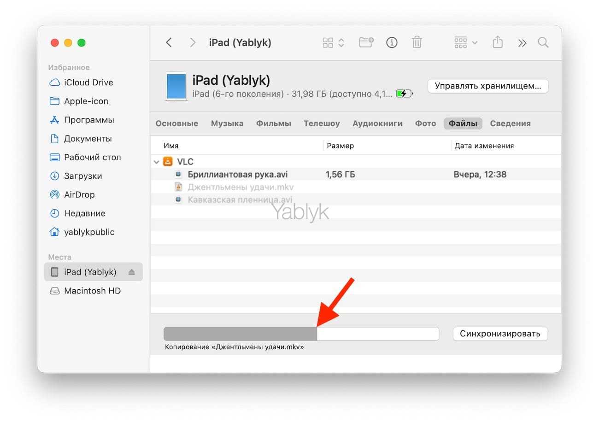Screen dimensions: 599x422
Task: Eject iPad (Yablyk) from the sidebar
Action: [132, 272]
